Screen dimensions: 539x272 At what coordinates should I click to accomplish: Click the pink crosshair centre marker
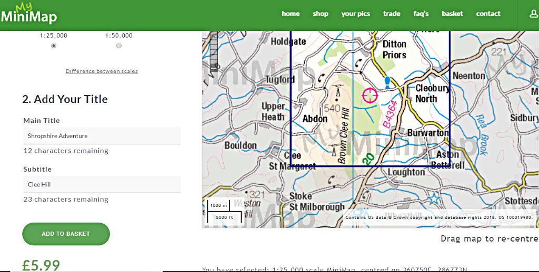tap(370, 96)
